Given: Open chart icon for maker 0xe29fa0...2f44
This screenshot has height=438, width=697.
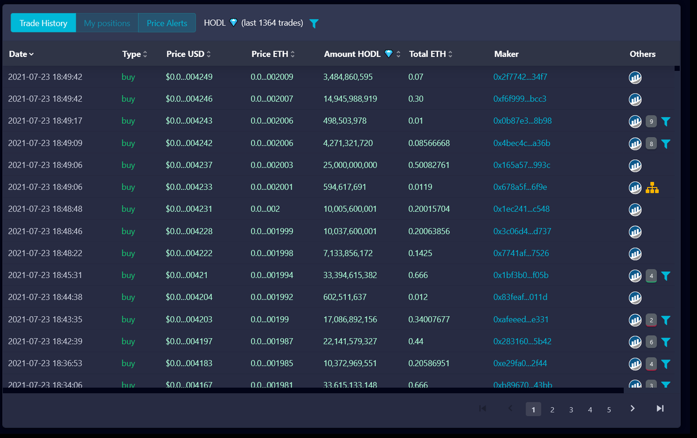Looking at the screenshot, I should click(x=635, y=364).
